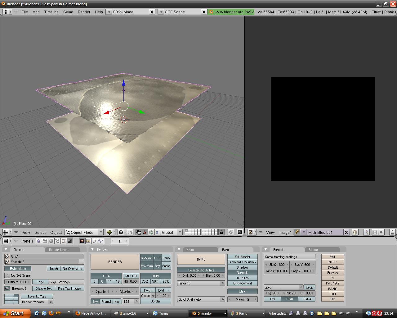Screen dimensions: 397x318
Task: Select the grab/translate manipulator hand icon
Action: (x=139, y=232)
